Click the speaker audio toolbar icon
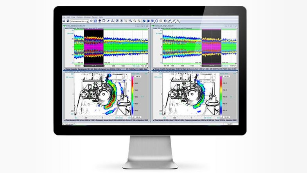This screenshot has height=173, width=307. [x=165, y=21]
